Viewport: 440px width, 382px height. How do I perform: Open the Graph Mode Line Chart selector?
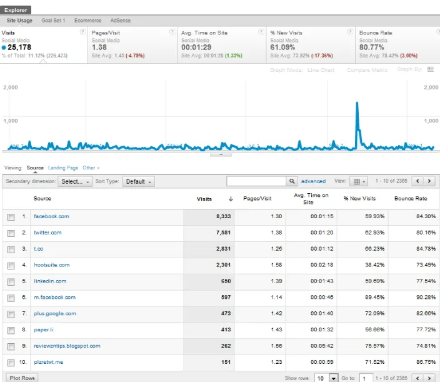pos(321,70)
